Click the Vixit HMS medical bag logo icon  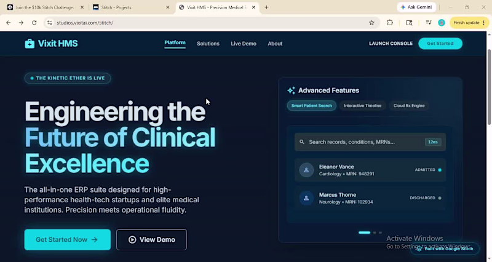[x=30, y=44]
